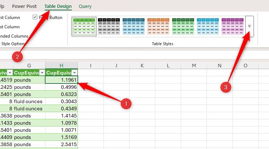The width and height of the screenshot is (269, 149).
Task: Apply the dark blue table style
Action: click(133, 27)
